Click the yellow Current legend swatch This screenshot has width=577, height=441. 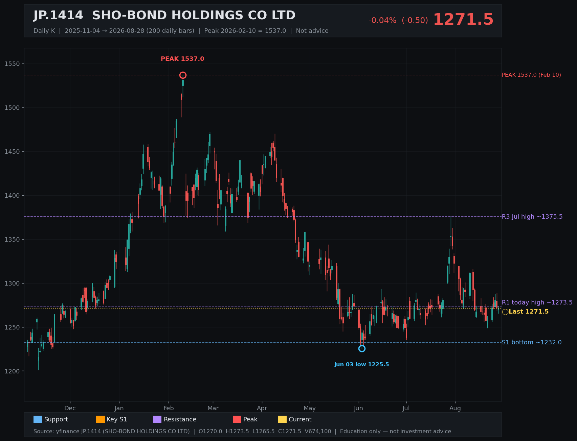282,419
